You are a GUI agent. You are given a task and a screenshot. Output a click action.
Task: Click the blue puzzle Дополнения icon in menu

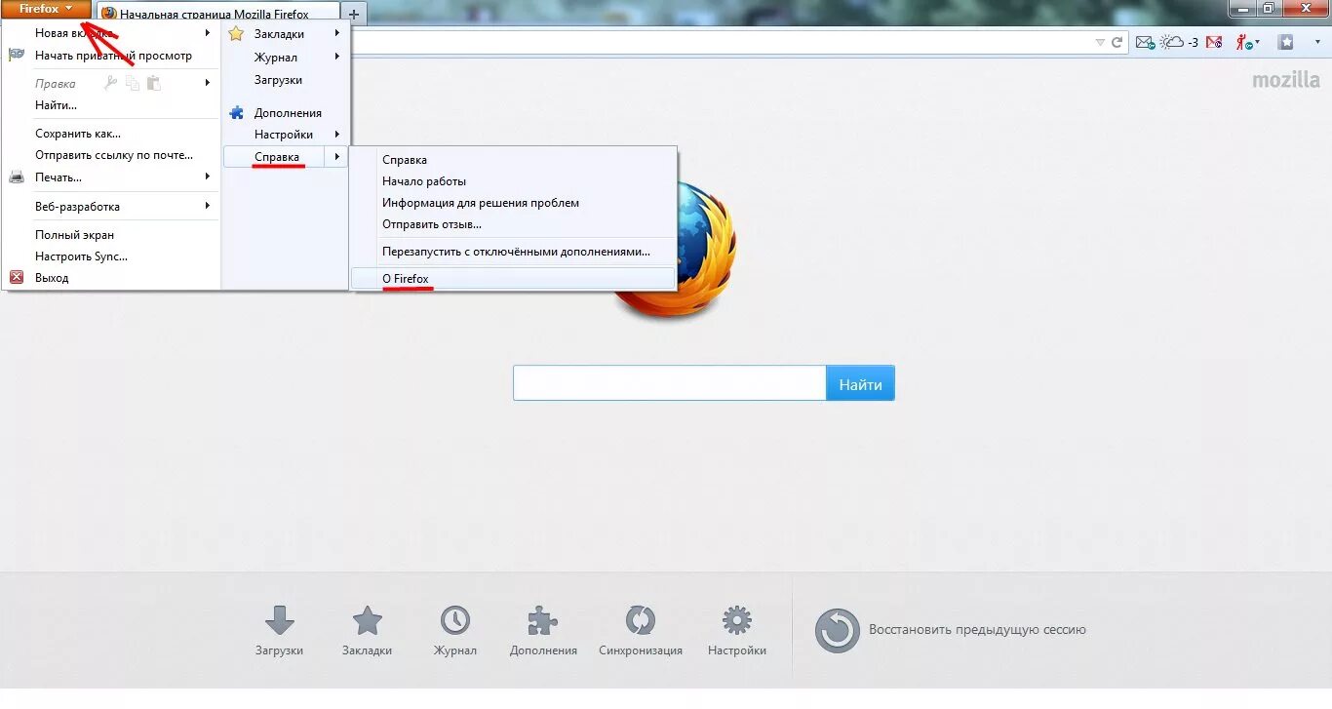click(x=236, y=113)
